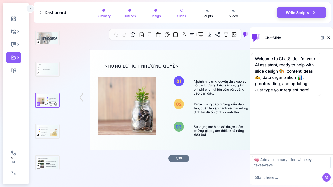Select the color palette tool
The image size is (333, 187).
pyautogui.click(x=167, y=34)
